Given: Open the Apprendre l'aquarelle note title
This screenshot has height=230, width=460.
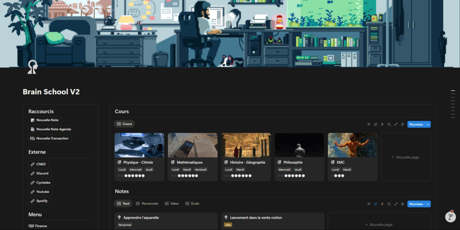Looking at the screenshot, I should 141,217.
